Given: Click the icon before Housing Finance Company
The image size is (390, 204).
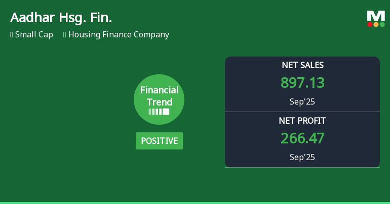Looking at the screenshot, I should [x=65, y=35].
